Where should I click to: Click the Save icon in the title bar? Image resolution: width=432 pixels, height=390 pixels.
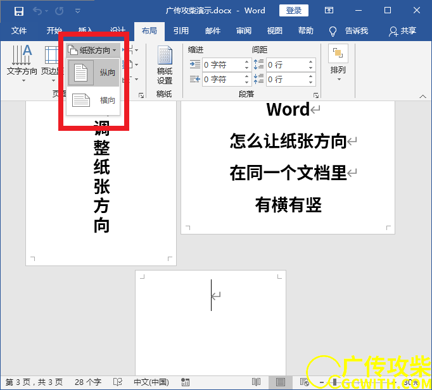coord(19,11)
